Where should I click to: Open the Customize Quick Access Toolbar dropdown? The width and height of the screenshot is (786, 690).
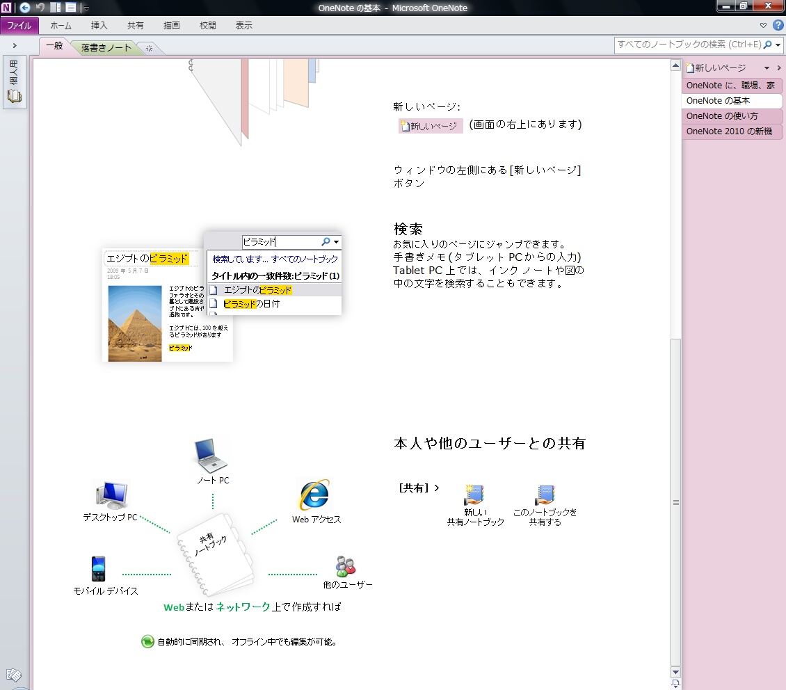(x=86, y=8)
